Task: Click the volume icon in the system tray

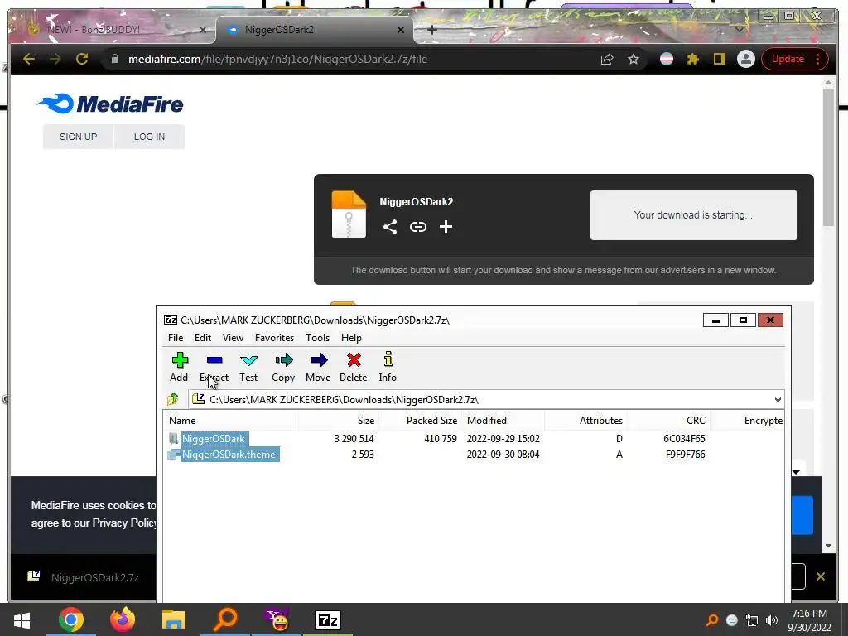Action: 772,620
